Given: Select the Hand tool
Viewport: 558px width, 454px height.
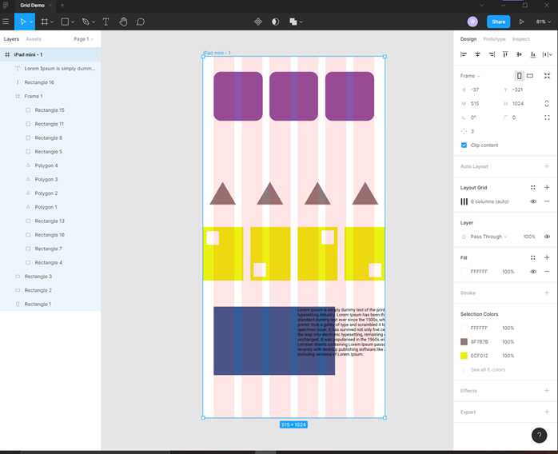Looking at the screenshot, I should 123,22.
